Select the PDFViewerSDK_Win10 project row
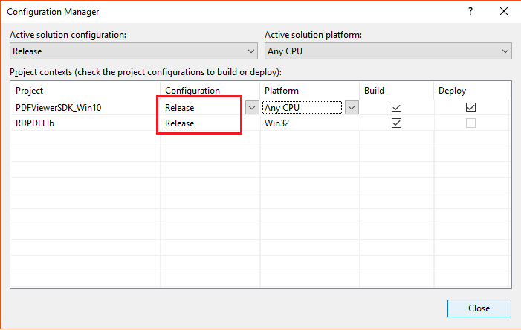The height and width of the screenshot is (330, 521). [58, 107]
